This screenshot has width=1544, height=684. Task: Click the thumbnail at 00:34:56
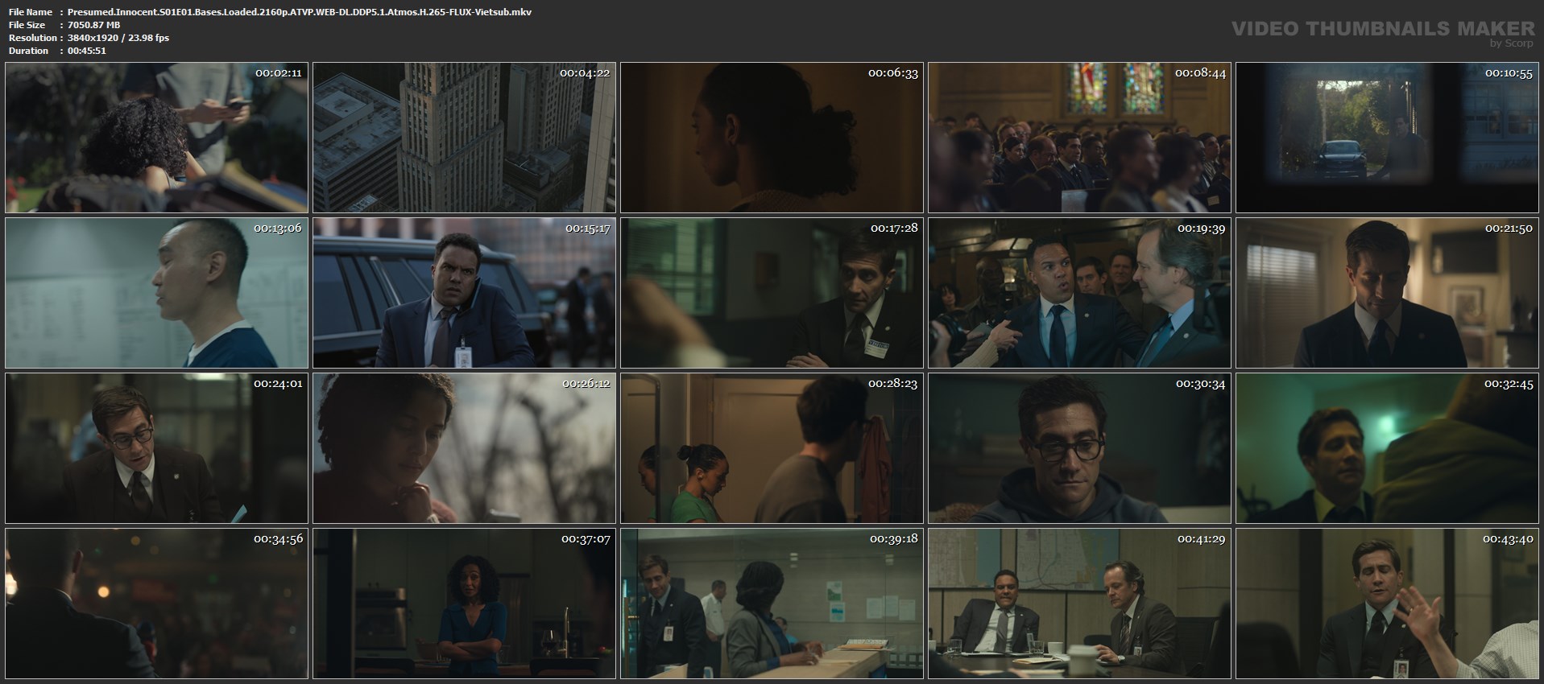point(157,604)
